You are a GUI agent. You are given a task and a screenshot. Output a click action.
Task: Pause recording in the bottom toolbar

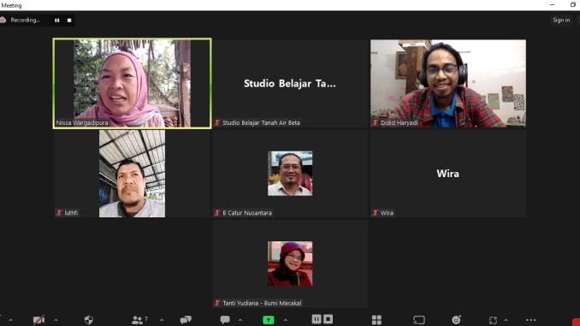point(317,319)
